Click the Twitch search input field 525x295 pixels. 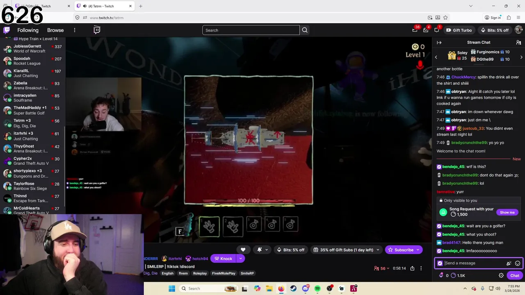pos(251,30)
